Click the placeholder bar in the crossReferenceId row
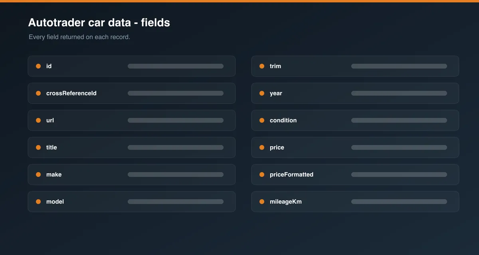 pyautogui.click(x=176, y=93)
